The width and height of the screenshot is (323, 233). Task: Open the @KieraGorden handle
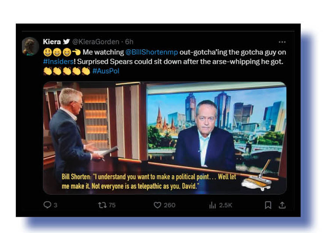[x=96, y=42]
